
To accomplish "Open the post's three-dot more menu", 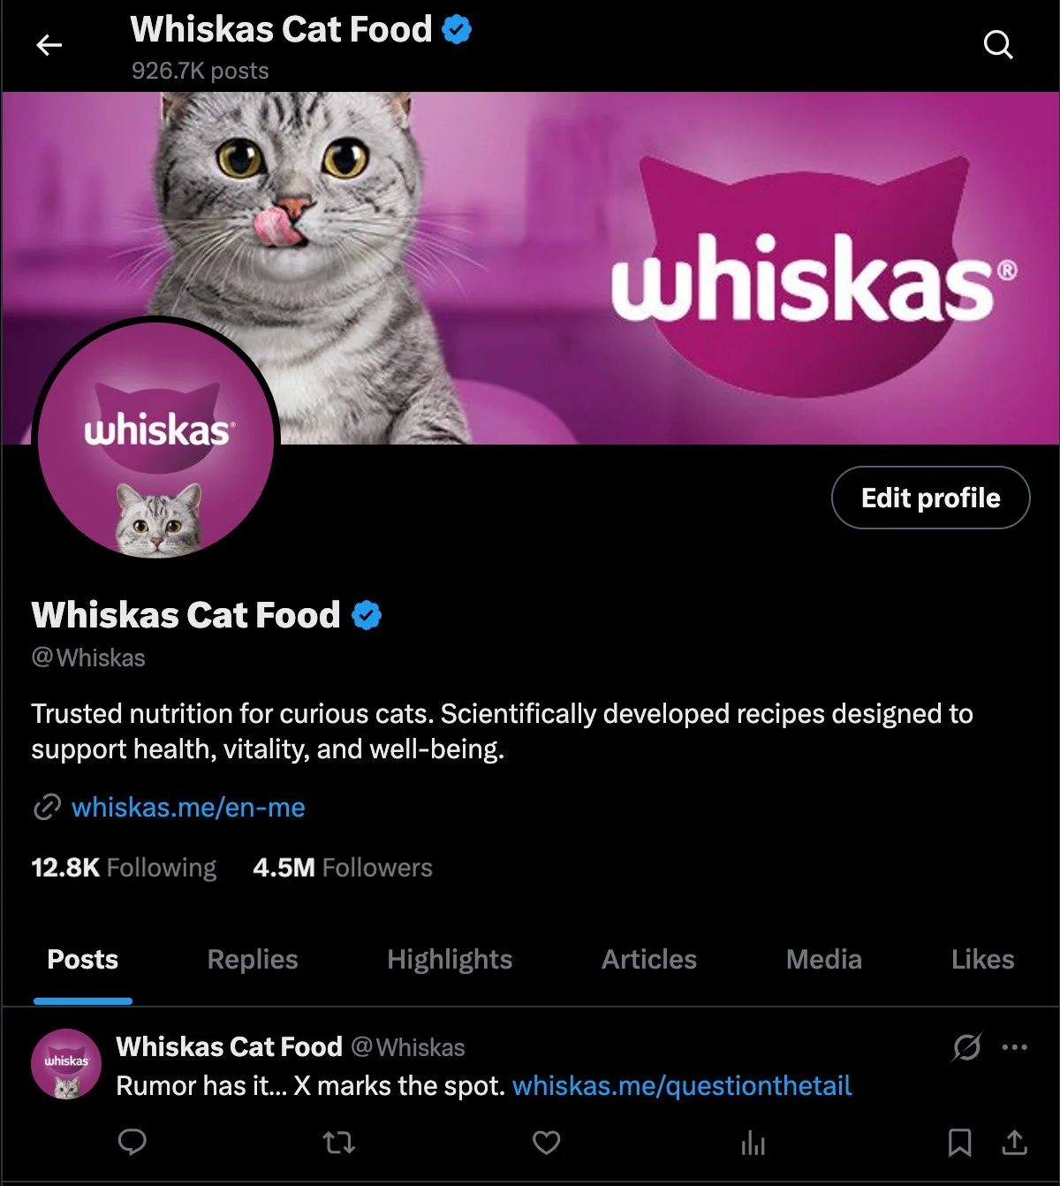I will [1014, 1047].
